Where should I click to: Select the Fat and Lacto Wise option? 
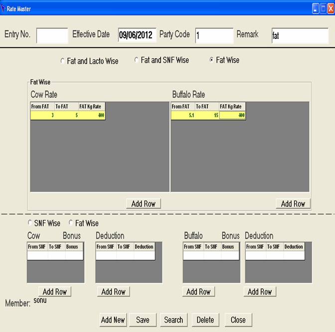coord(62,61)
